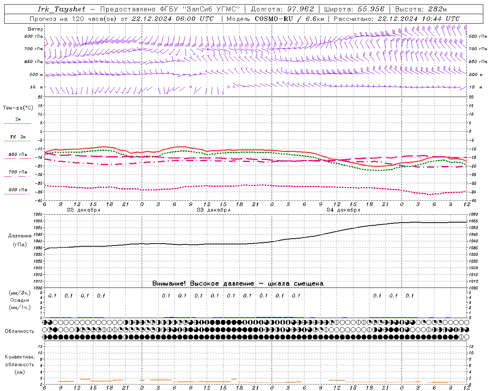Click the 24 декабря date label
489x391 pixels.
click(343, 210)
